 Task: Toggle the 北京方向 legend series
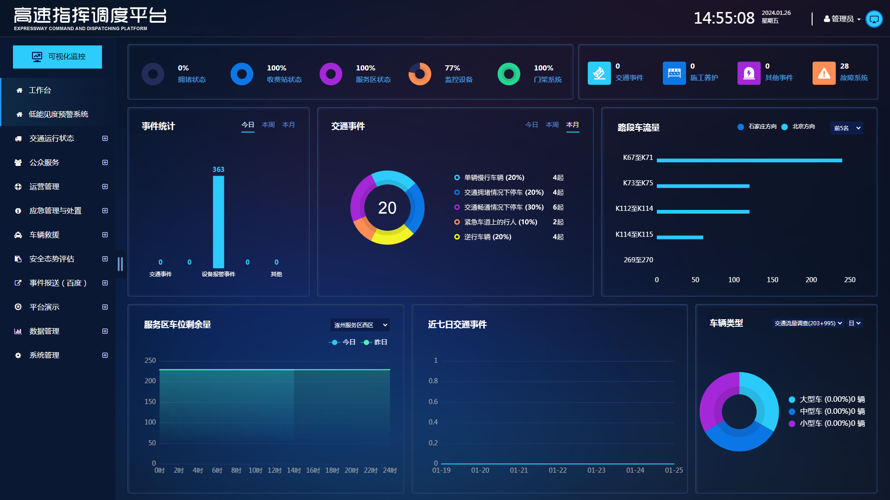798,127
